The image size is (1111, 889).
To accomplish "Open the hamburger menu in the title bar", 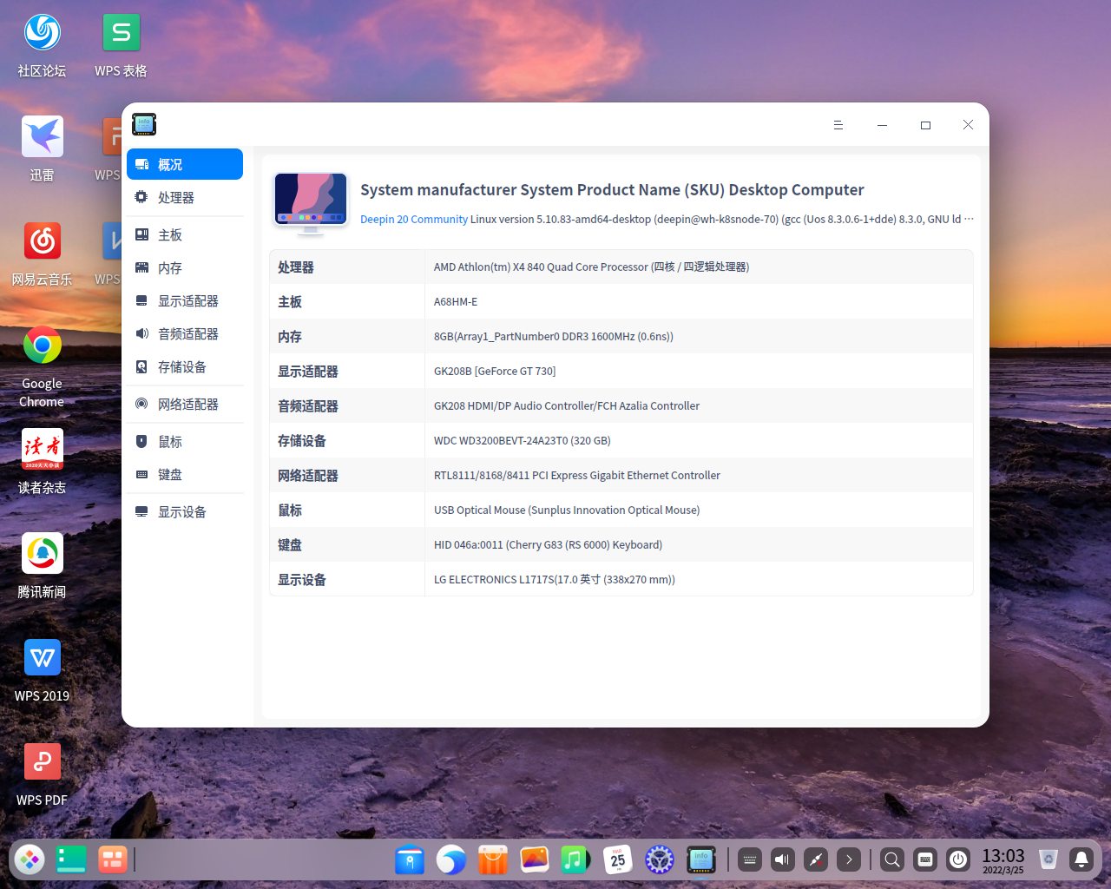I will pyautogui.click(x=838, y=125).
